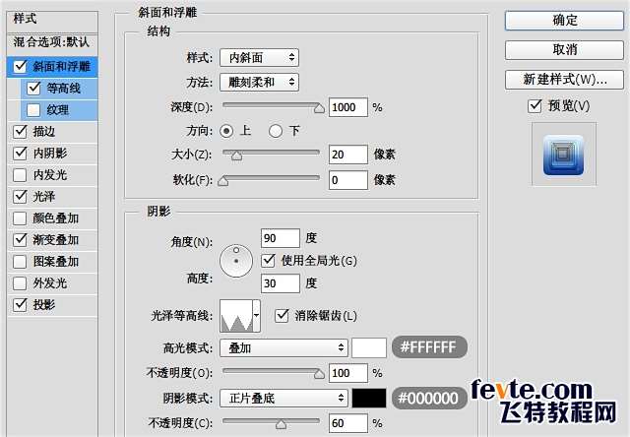
Task: Expand the 光泽等高线 contour picker arrow
Action: point(256,316)
